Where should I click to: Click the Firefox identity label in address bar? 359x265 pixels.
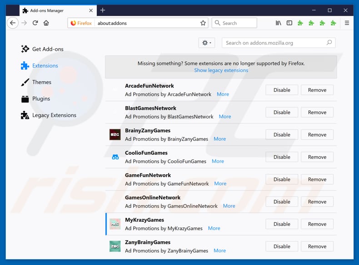click(x=81, y=23)
